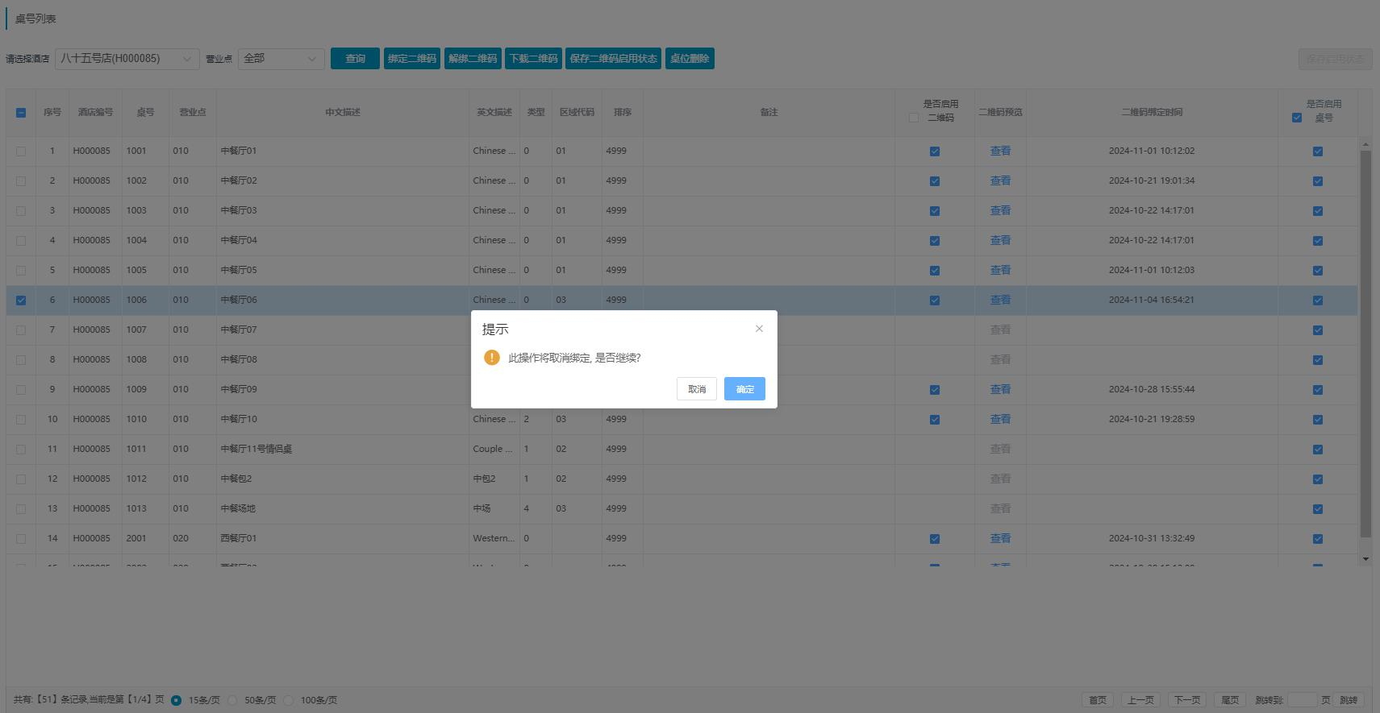Select the 50条/页 radio option
This screenshot has height=713, width=1380.
pos(233,700)
